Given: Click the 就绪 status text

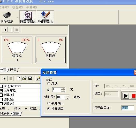Looking at the screenshot, I should point(35,109).
